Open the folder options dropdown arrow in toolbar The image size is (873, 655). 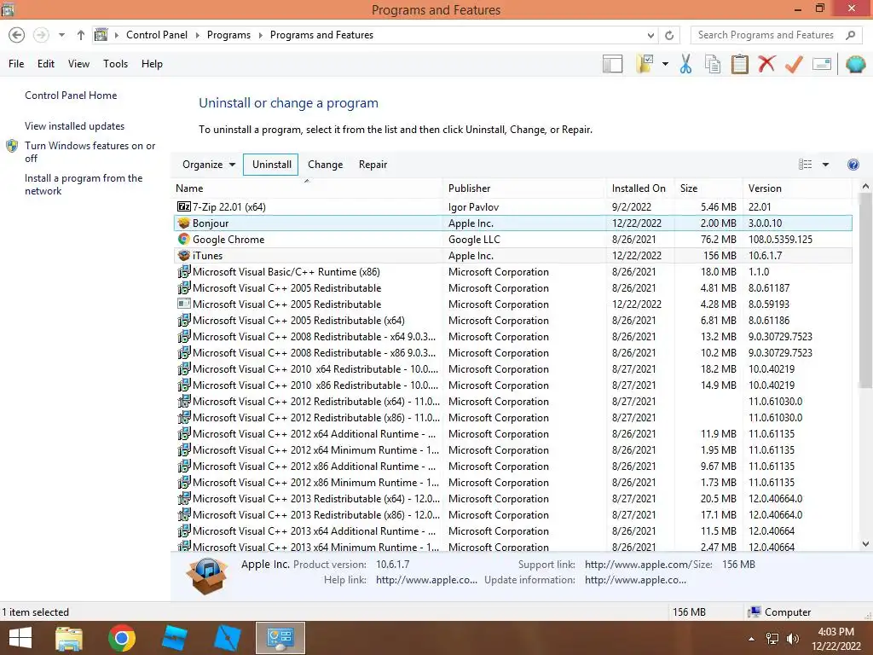coord(665,64)
